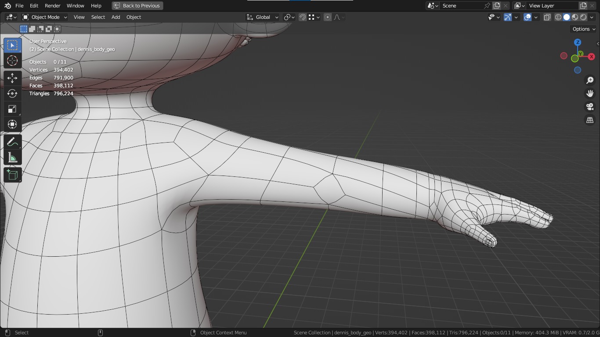Activate the 3D Cursor tool
The height and width of the screenshot is (337, 600).
tap(12, 61)
